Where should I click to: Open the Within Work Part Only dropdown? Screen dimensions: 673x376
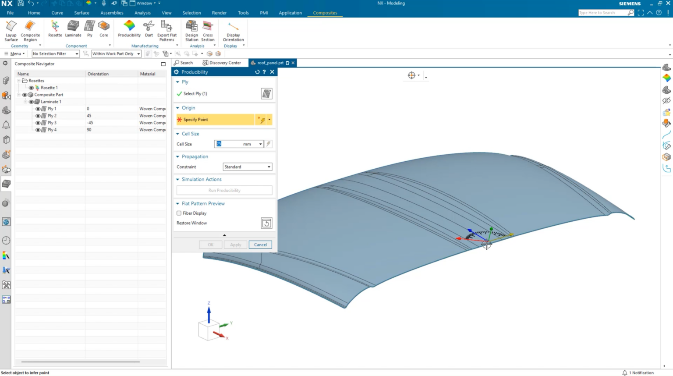pyautogui.click(x=138, y=53)
